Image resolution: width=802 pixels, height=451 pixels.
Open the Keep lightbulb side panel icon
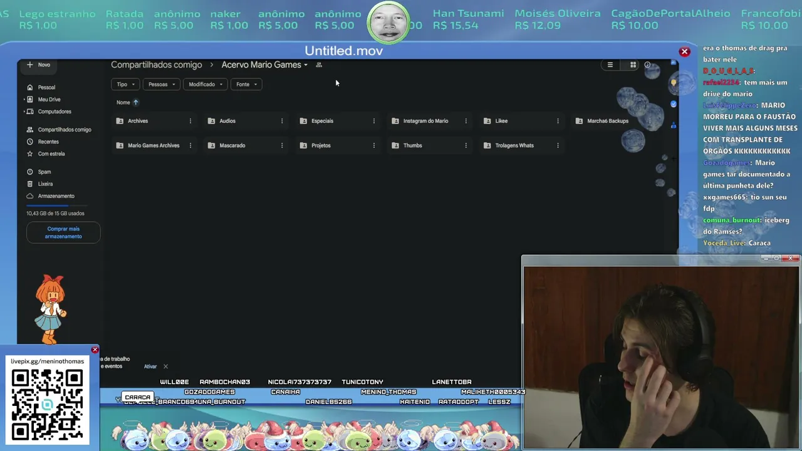[x=674, y=82]
